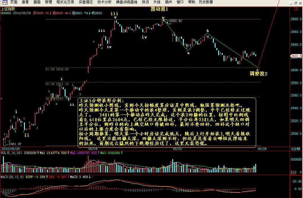Open the 资讯 menu
303x198 pixels.
(x=145, y=2)
